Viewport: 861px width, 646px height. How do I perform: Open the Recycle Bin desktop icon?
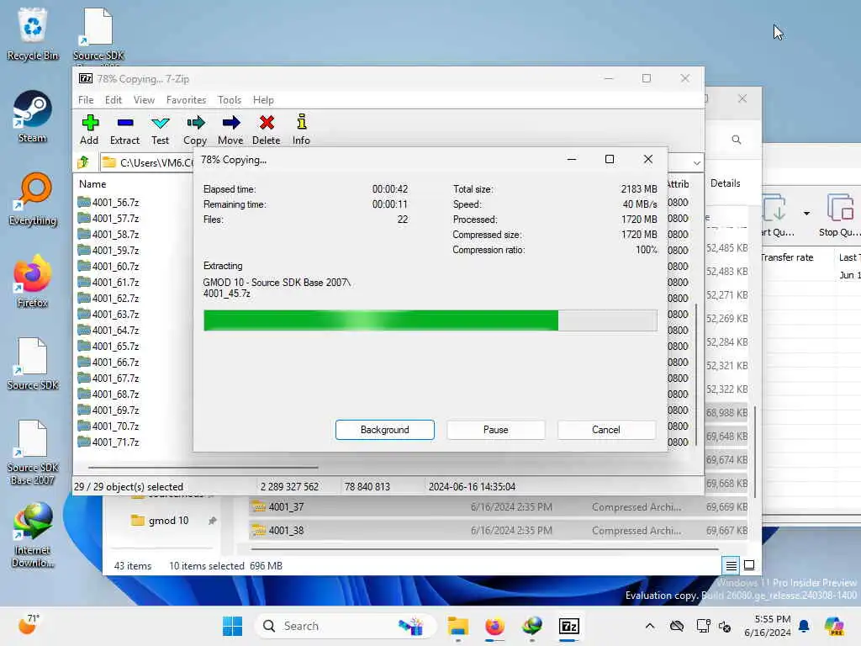[33, 34]
